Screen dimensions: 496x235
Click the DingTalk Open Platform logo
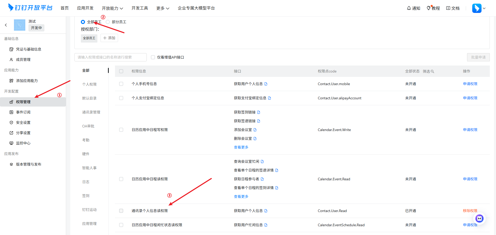30,8
